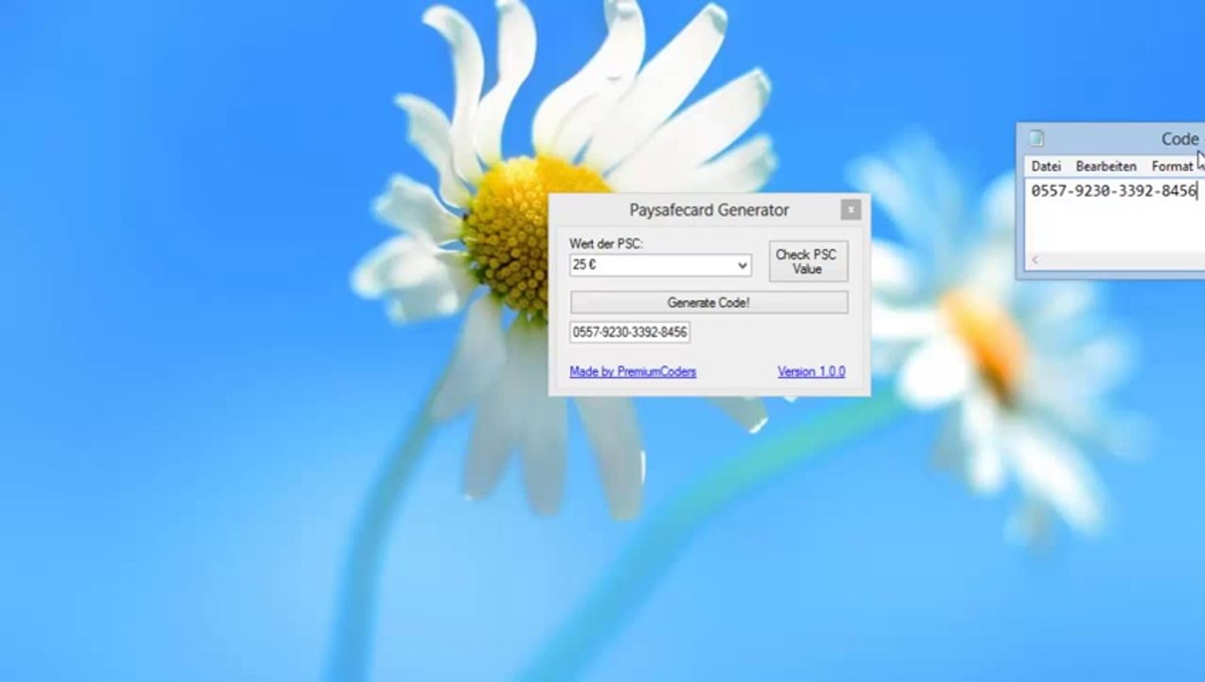Click the notepad icon in the Code window title
Screen dimensions: 1205x682
[1036, 139]
